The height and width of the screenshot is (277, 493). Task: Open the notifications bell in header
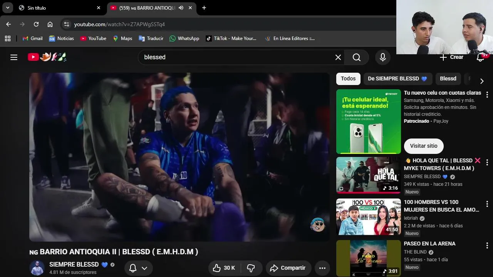tap(480, 57)
